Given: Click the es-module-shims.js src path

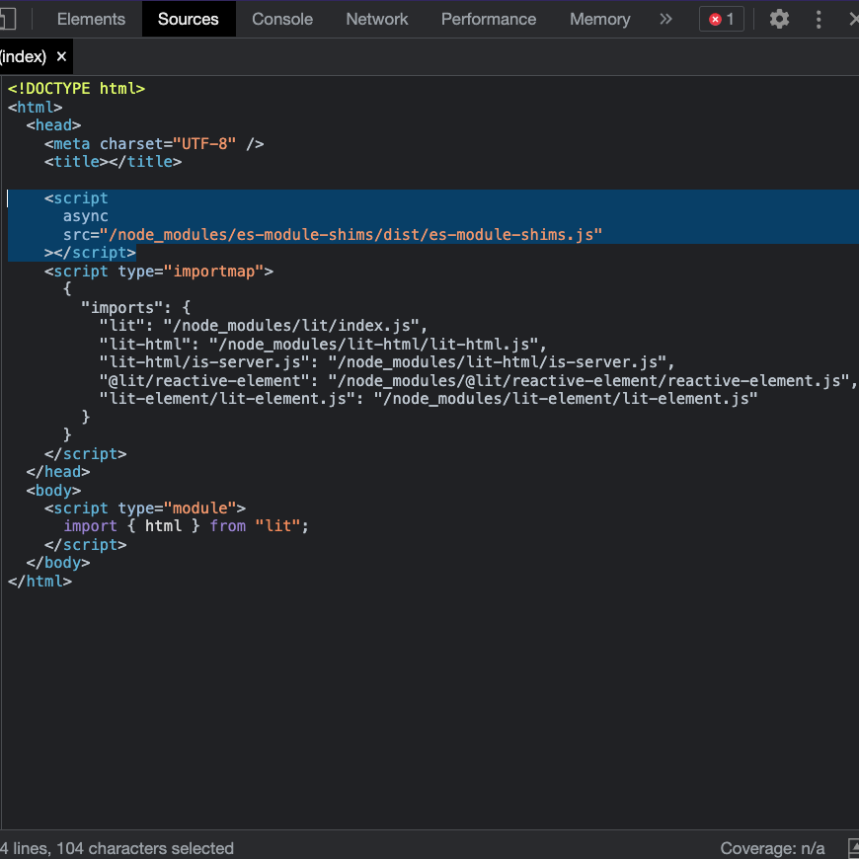Looking at the screenshot, I should [x=351, y=235].
